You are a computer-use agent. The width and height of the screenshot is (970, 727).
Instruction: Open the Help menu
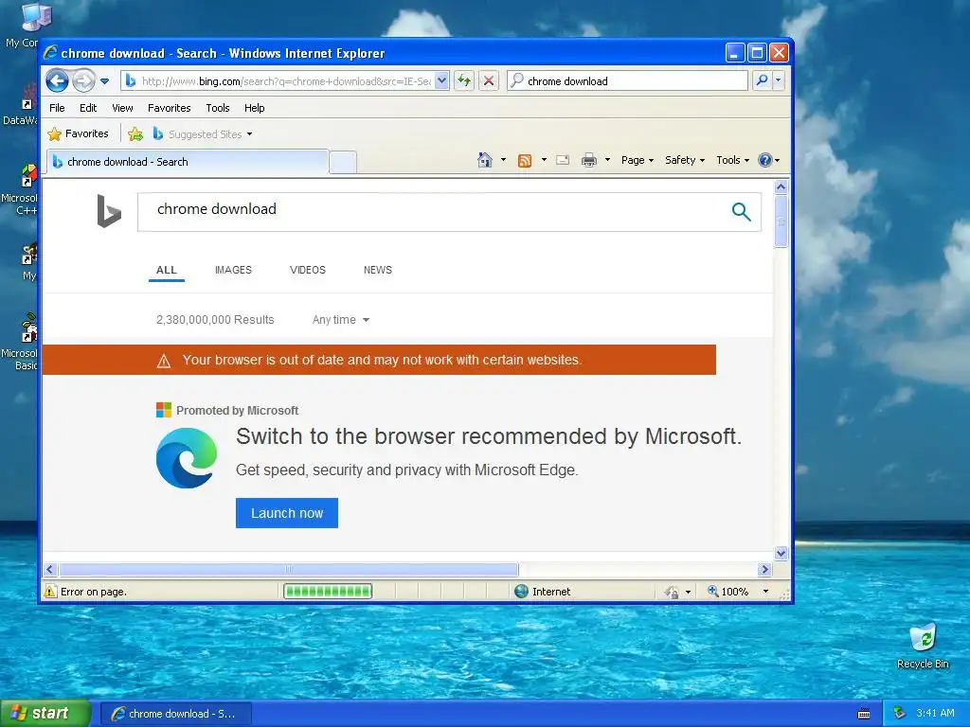pyautogui.click(x=254, y=108)
